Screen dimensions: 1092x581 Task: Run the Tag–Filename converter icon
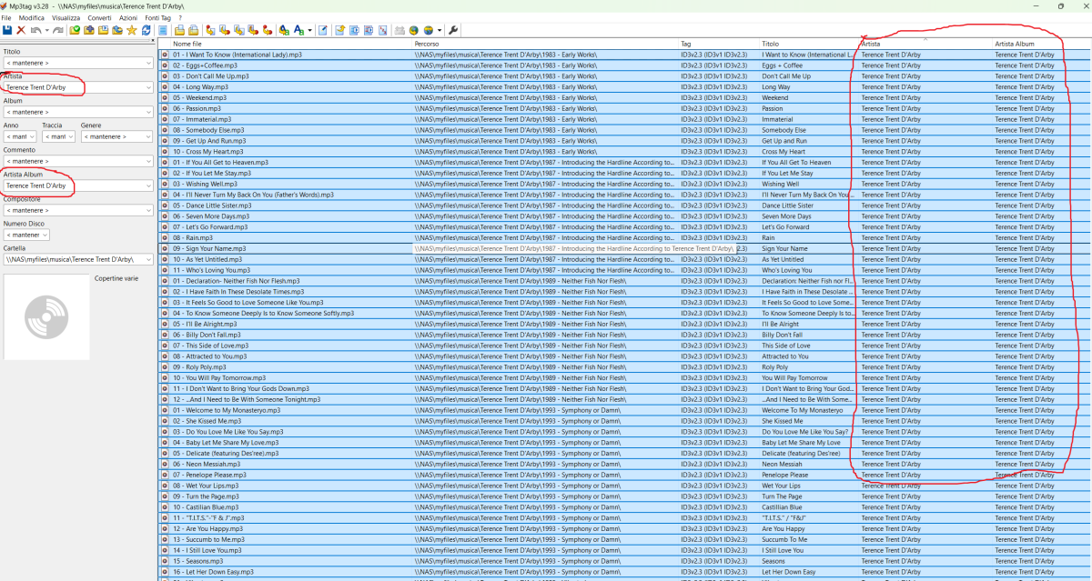pyautogui.click(x=211, y=30)
